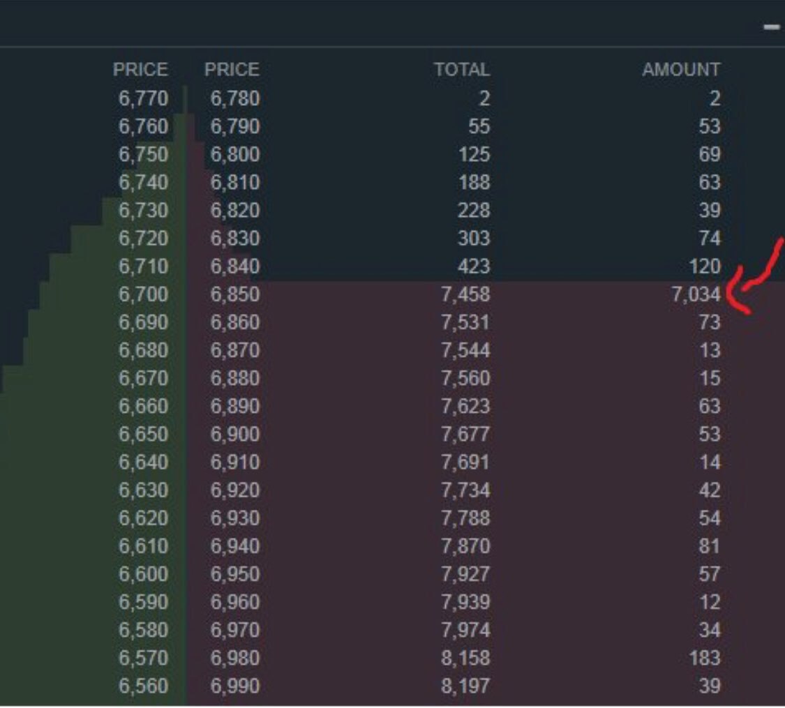
Task: Pick ask price 6,960
Action: coord(235,603)
